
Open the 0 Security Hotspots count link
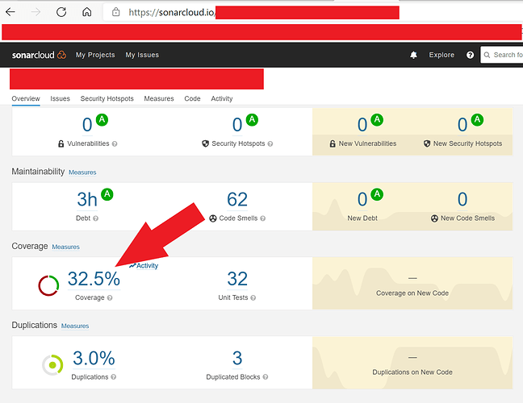tap(237, 125)
